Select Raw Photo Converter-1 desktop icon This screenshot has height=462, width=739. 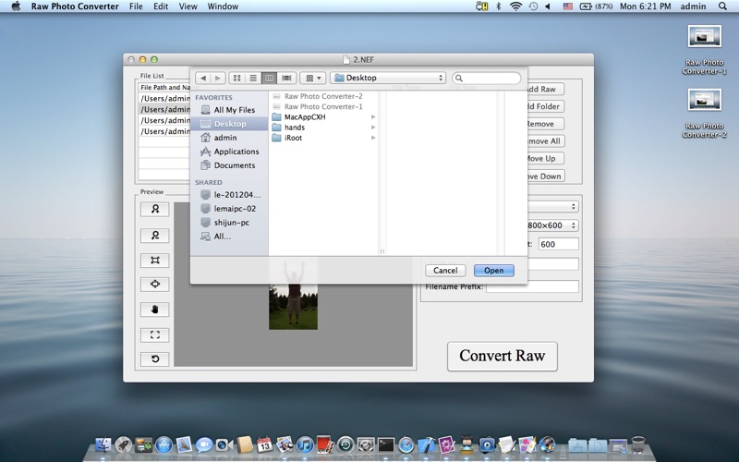click(x=704, y=50)
